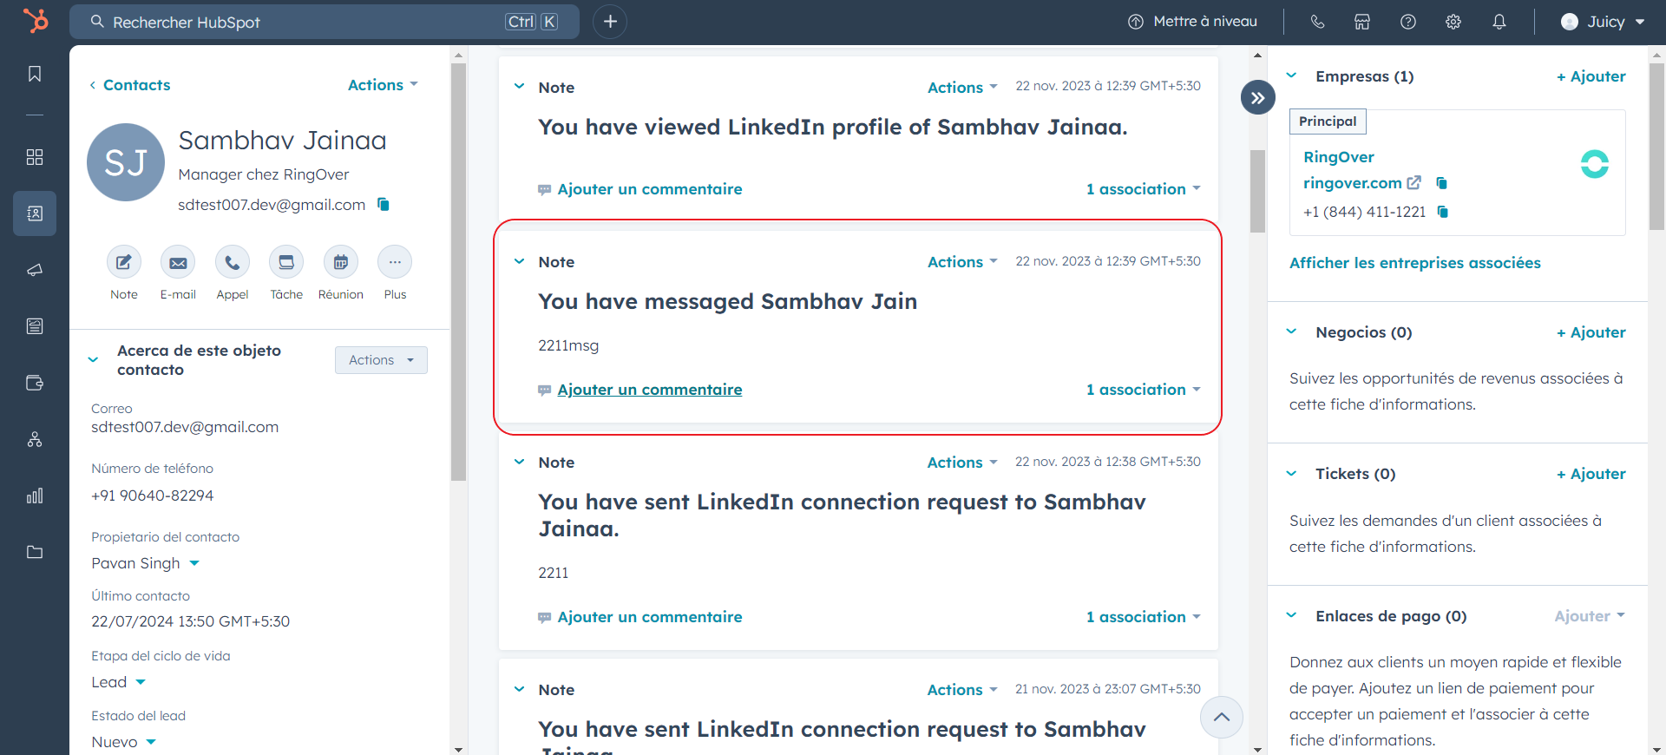Open Actions dropdown in Acerca de este objeto

tap(381, 360)
